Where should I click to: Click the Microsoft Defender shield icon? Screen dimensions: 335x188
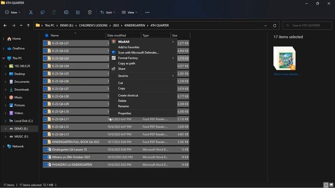pyautogui.click(x=114, y=52)
